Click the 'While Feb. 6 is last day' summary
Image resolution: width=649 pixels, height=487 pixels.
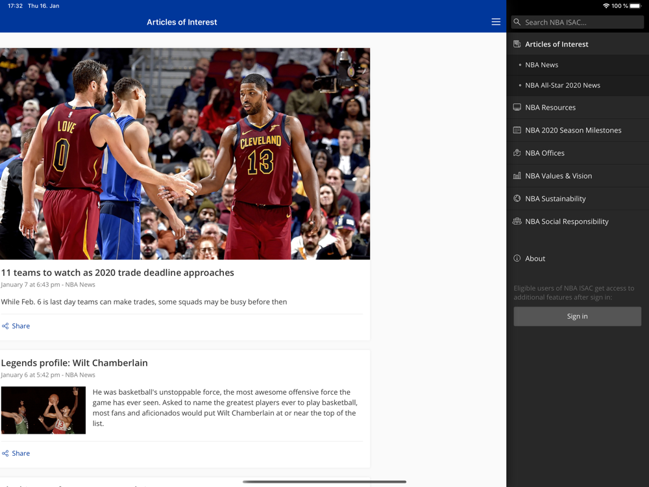[x=144, y=302]
